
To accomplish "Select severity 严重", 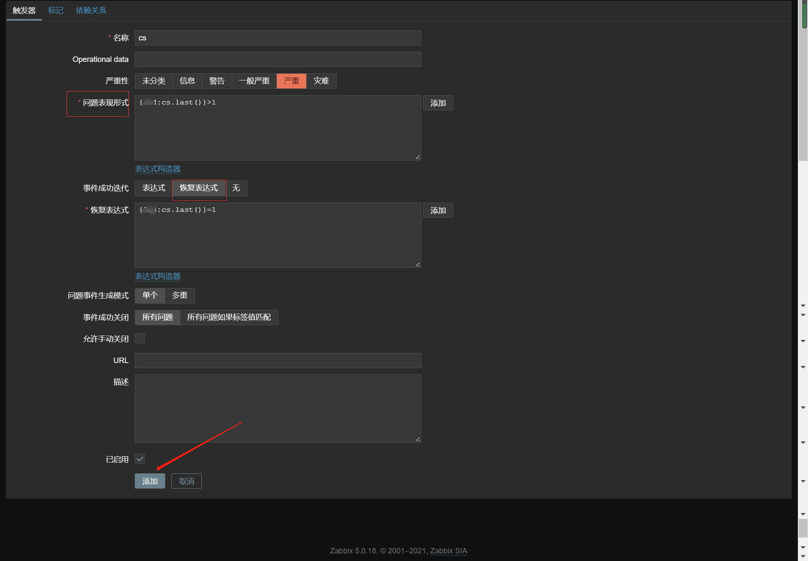I will click(292, 81).
